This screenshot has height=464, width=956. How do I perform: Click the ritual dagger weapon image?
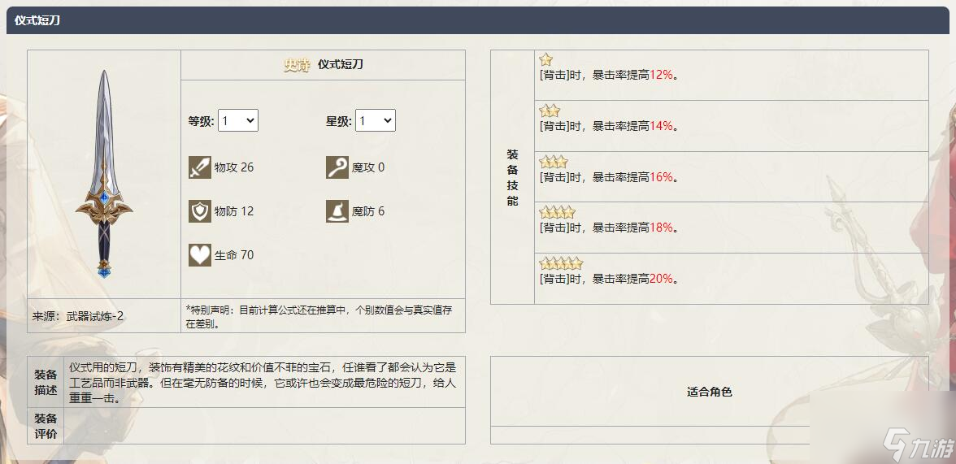[x=104, y=174]
